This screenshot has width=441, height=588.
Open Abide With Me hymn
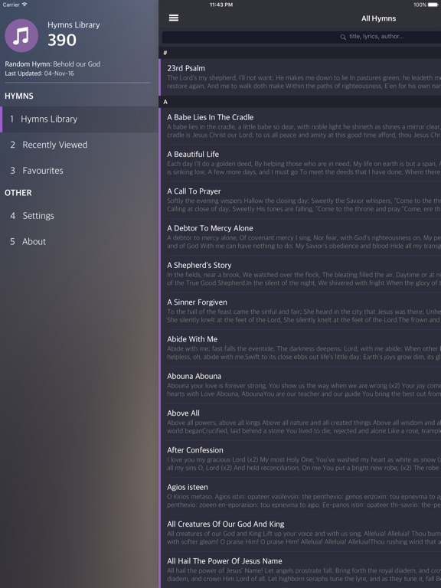[x=300, y=348]
